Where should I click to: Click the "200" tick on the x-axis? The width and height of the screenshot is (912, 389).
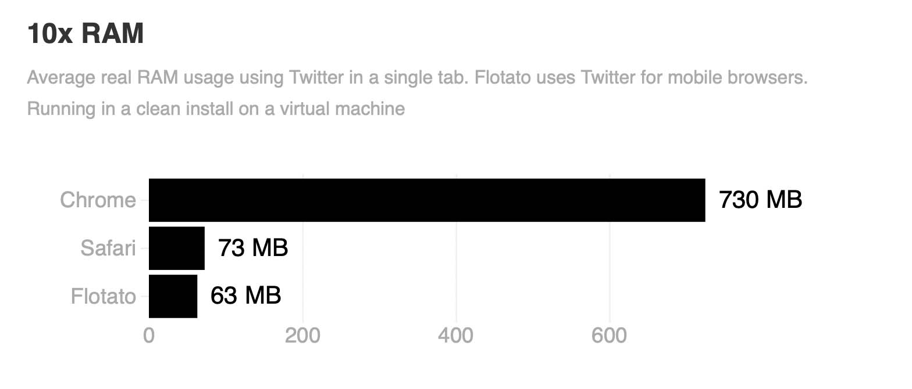pos(303,336)
